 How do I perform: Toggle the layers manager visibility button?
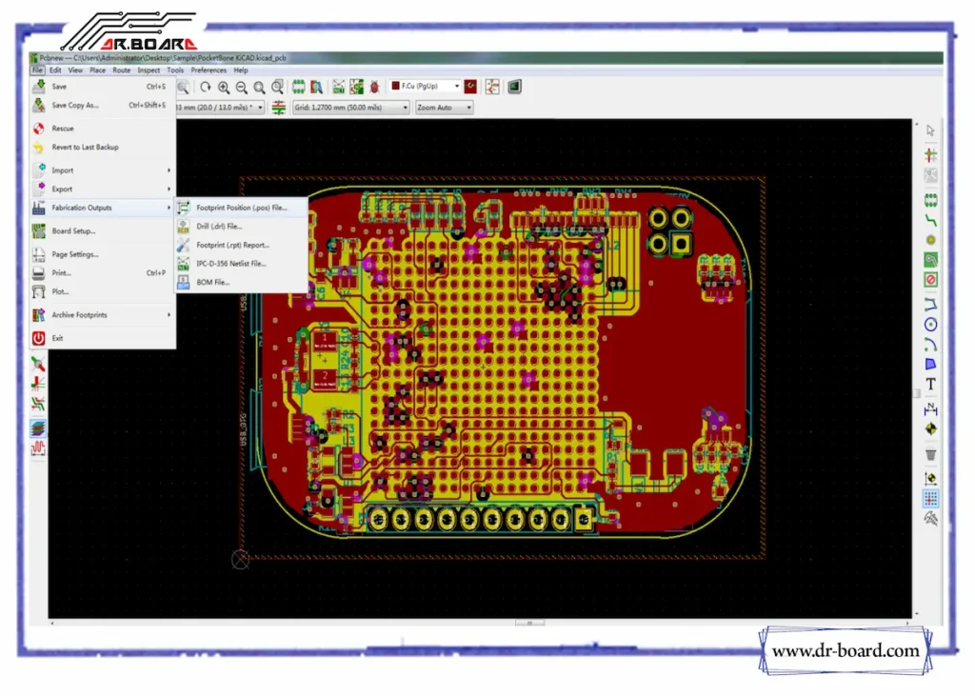[38, 428]
